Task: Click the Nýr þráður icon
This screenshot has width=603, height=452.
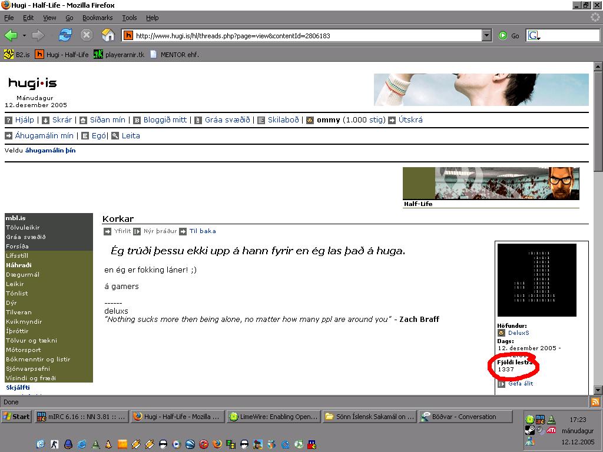Action: point(137,231)
